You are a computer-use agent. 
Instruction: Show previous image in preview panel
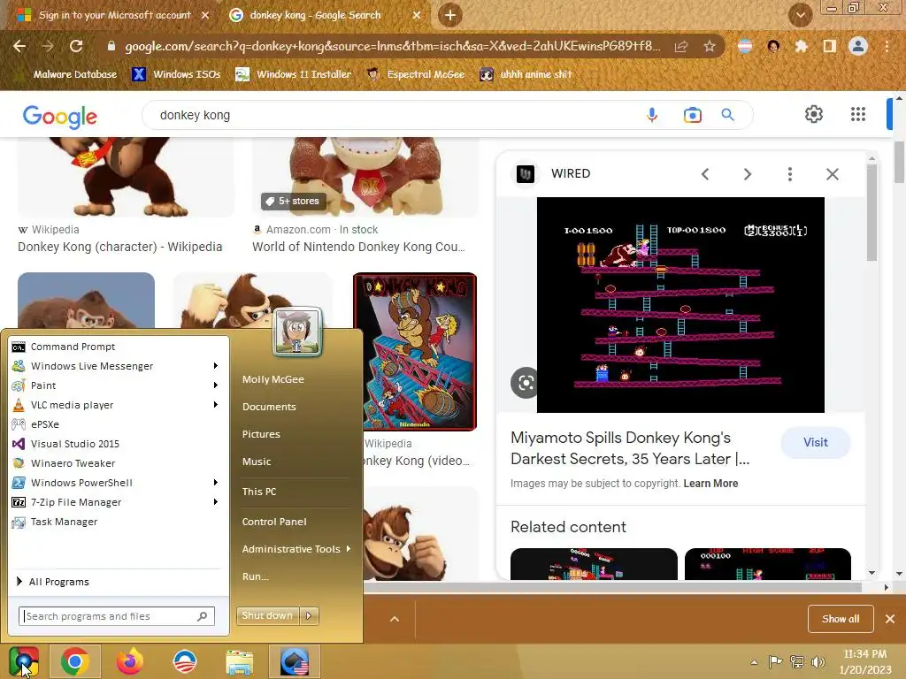705,174
